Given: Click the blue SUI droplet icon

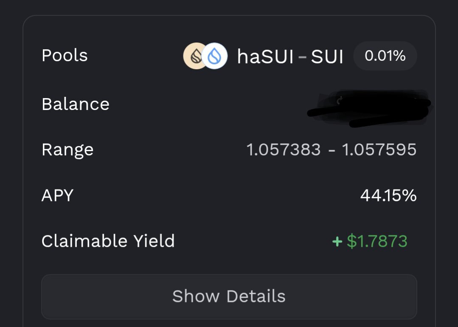Looking at the screenshot, I should click(215, 56).
